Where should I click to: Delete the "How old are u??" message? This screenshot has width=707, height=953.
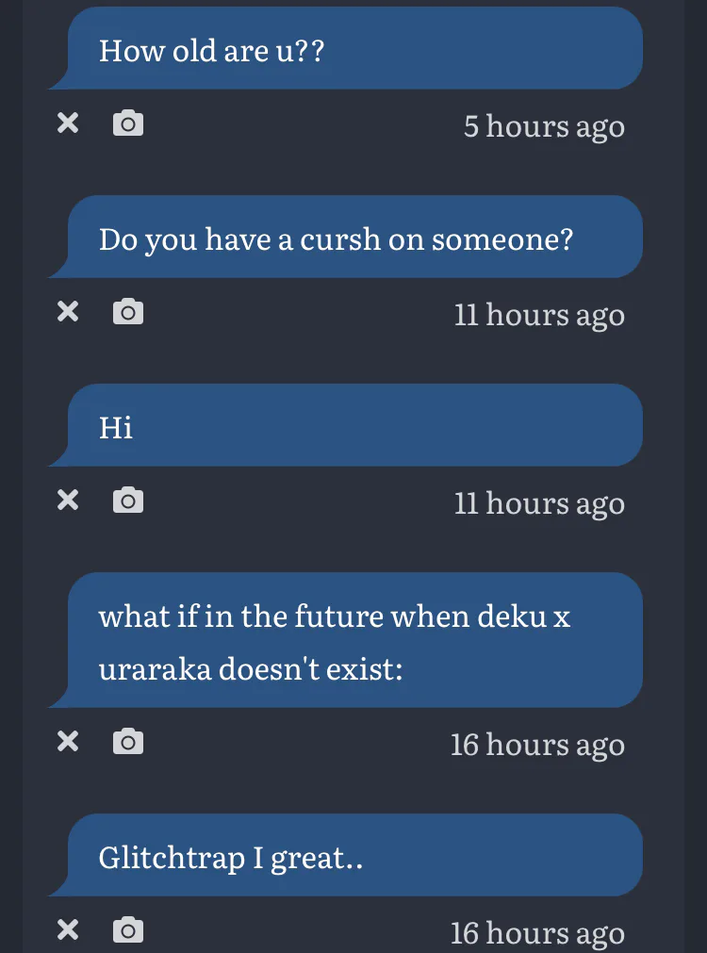point(68,123)
